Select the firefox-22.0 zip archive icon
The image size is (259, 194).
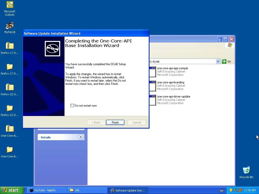(10, 87)
